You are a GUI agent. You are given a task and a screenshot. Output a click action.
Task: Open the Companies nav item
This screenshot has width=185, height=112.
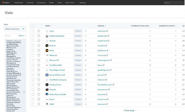(x=41, y=2)
